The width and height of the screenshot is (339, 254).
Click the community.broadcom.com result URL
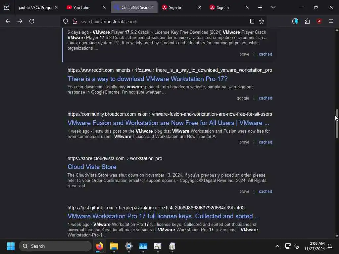[x=170, y=114]
